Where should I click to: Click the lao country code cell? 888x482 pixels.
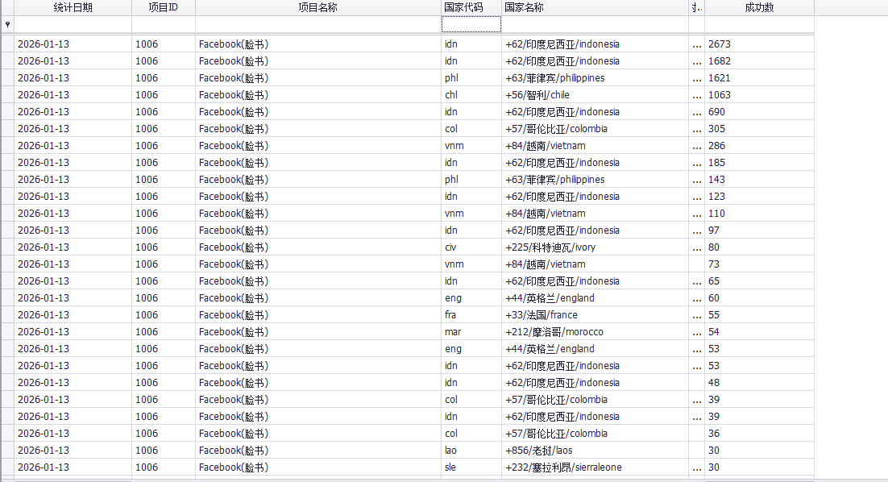471,451
